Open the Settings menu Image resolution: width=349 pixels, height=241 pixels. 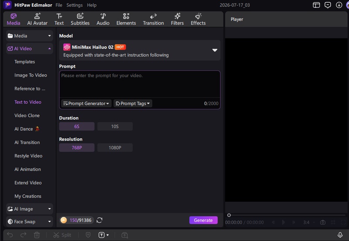tap(74, 5)
